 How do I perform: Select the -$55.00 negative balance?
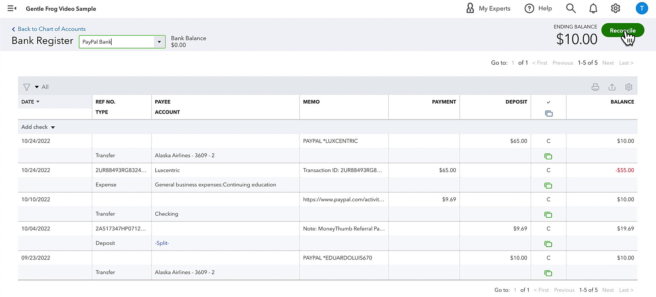(x=625, y=170)
